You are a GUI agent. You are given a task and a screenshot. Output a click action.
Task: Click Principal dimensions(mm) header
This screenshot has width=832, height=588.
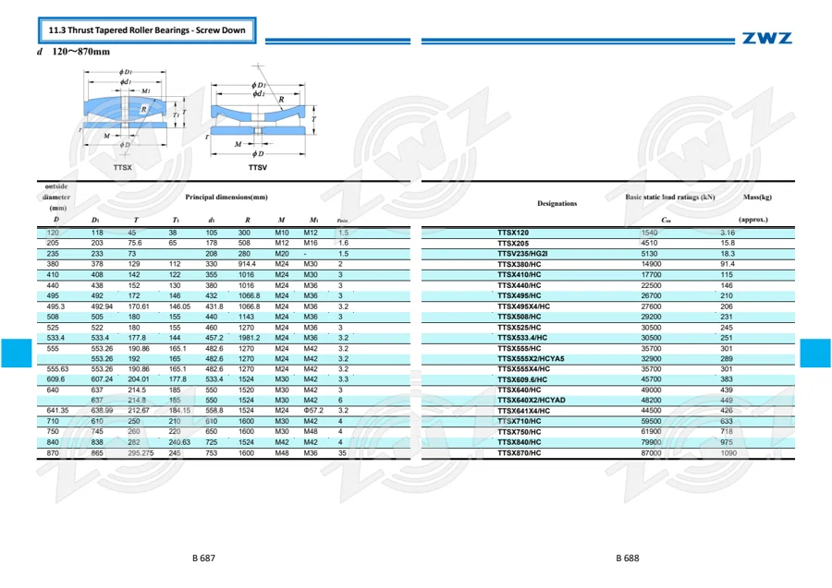pos(226,197)
